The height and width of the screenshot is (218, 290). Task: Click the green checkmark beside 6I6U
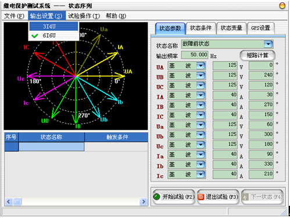[35, 35]
